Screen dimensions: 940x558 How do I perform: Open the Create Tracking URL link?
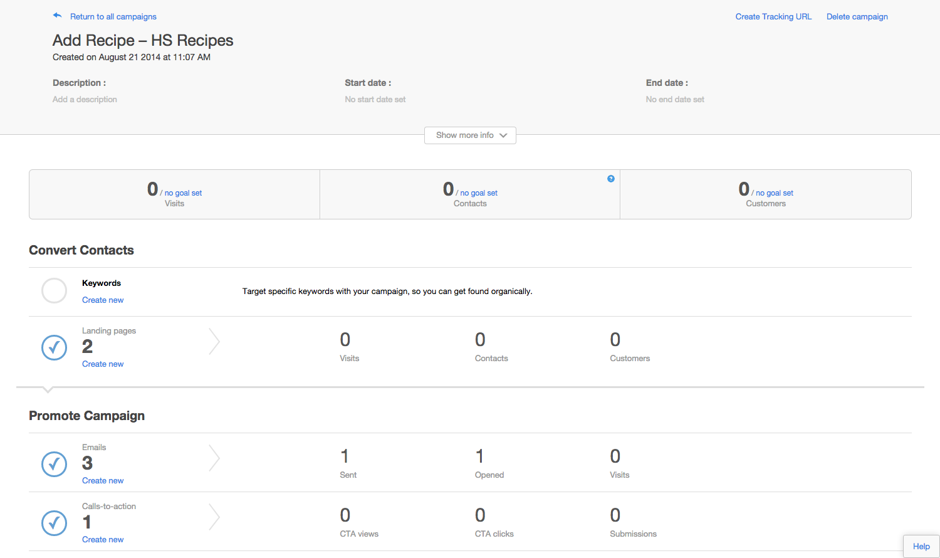pos(773,17)
